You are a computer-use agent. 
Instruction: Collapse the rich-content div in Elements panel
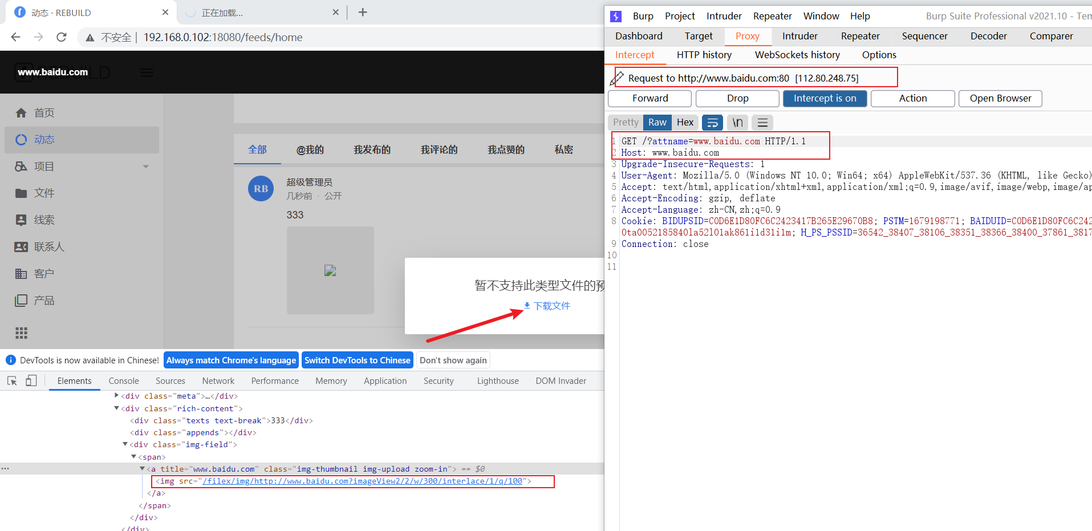click(116, 408)
